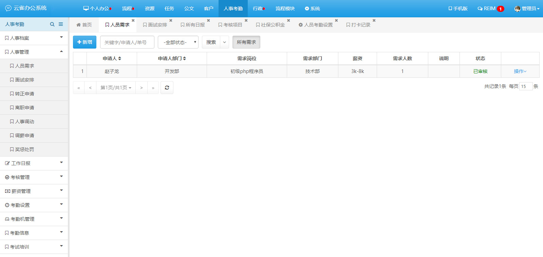This screenshot has height=257, width=543.
Task: Expand the search options arrow next to 搜索
Action: click(224, 42)
